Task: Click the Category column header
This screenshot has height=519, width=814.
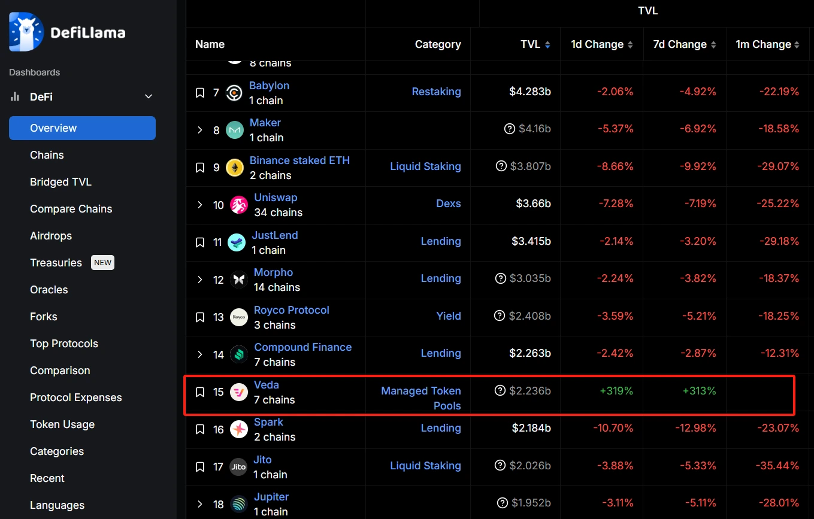Action: click(x=438, y=44)
